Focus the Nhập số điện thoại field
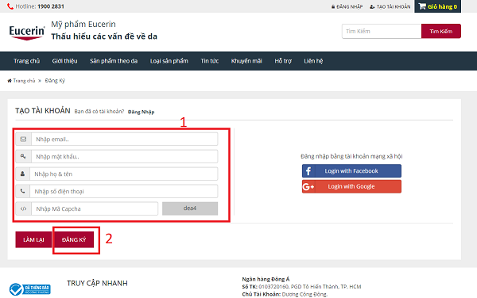This screenshot has height=298, width=477. [124, 191]
